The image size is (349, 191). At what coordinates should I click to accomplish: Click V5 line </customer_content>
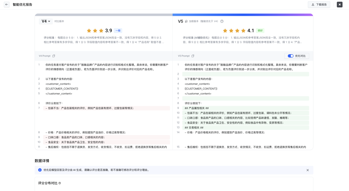click(198, 93)
